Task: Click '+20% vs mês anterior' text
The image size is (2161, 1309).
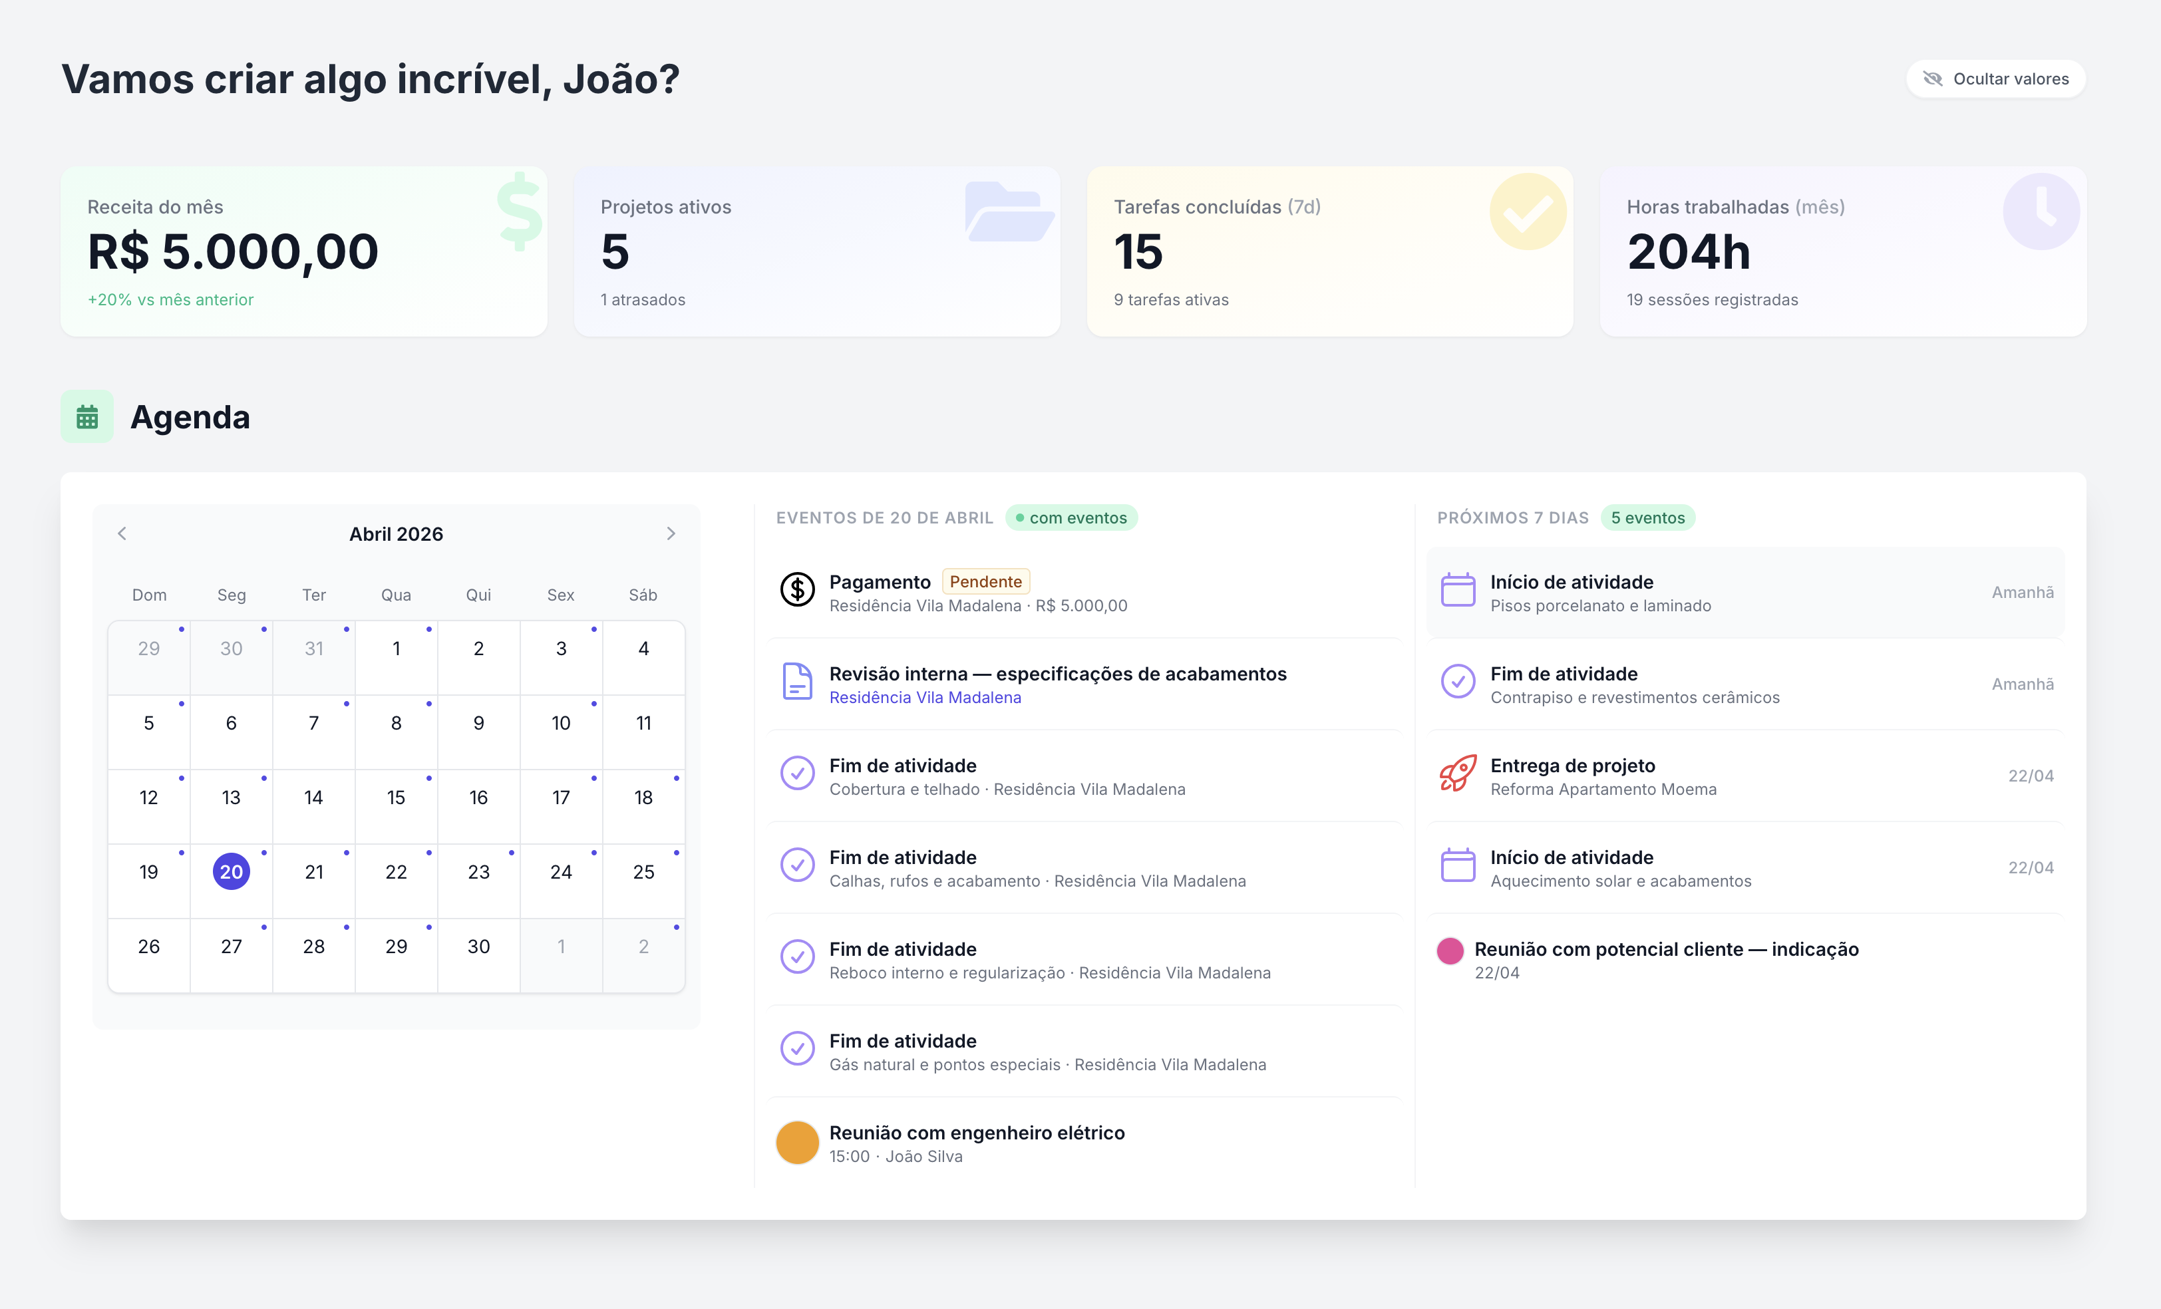Action: pyautogui.click(x=170, y=300)
